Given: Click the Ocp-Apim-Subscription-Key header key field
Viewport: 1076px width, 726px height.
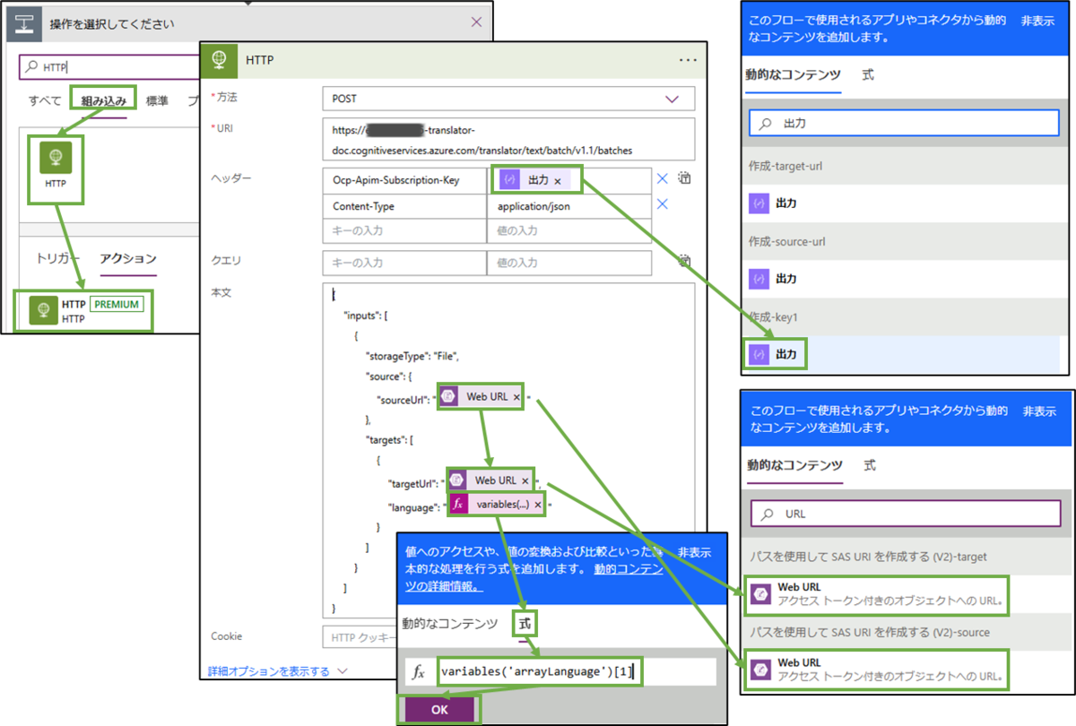Looking at the screenshot, I should (x=404, y=181).
